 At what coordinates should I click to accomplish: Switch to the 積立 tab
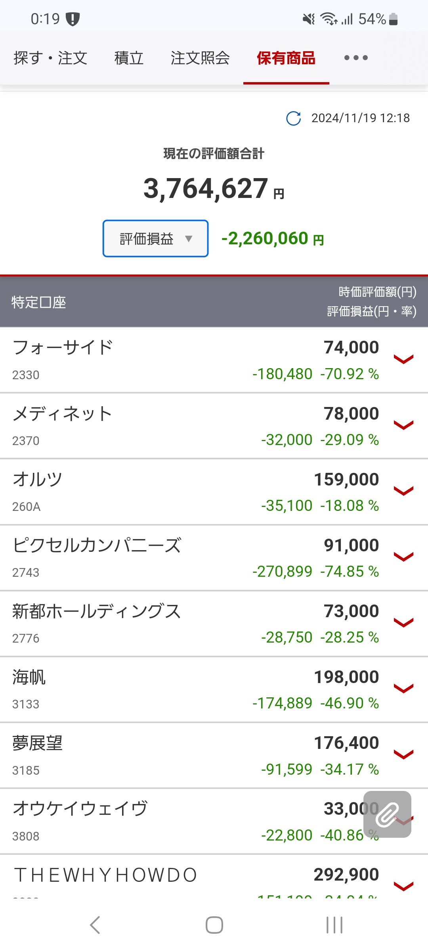(x=129, y=58)
